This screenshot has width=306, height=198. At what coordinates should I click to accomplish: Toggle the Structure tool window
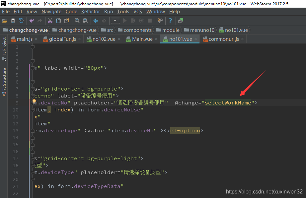click(x=4, y=82)
